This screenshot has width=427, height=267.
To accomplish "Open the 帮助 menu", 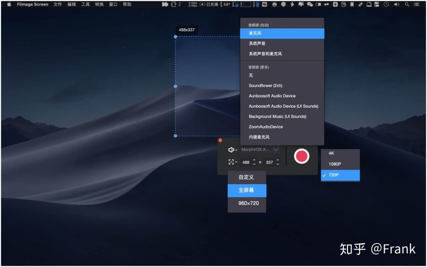I will pos(127,4).
